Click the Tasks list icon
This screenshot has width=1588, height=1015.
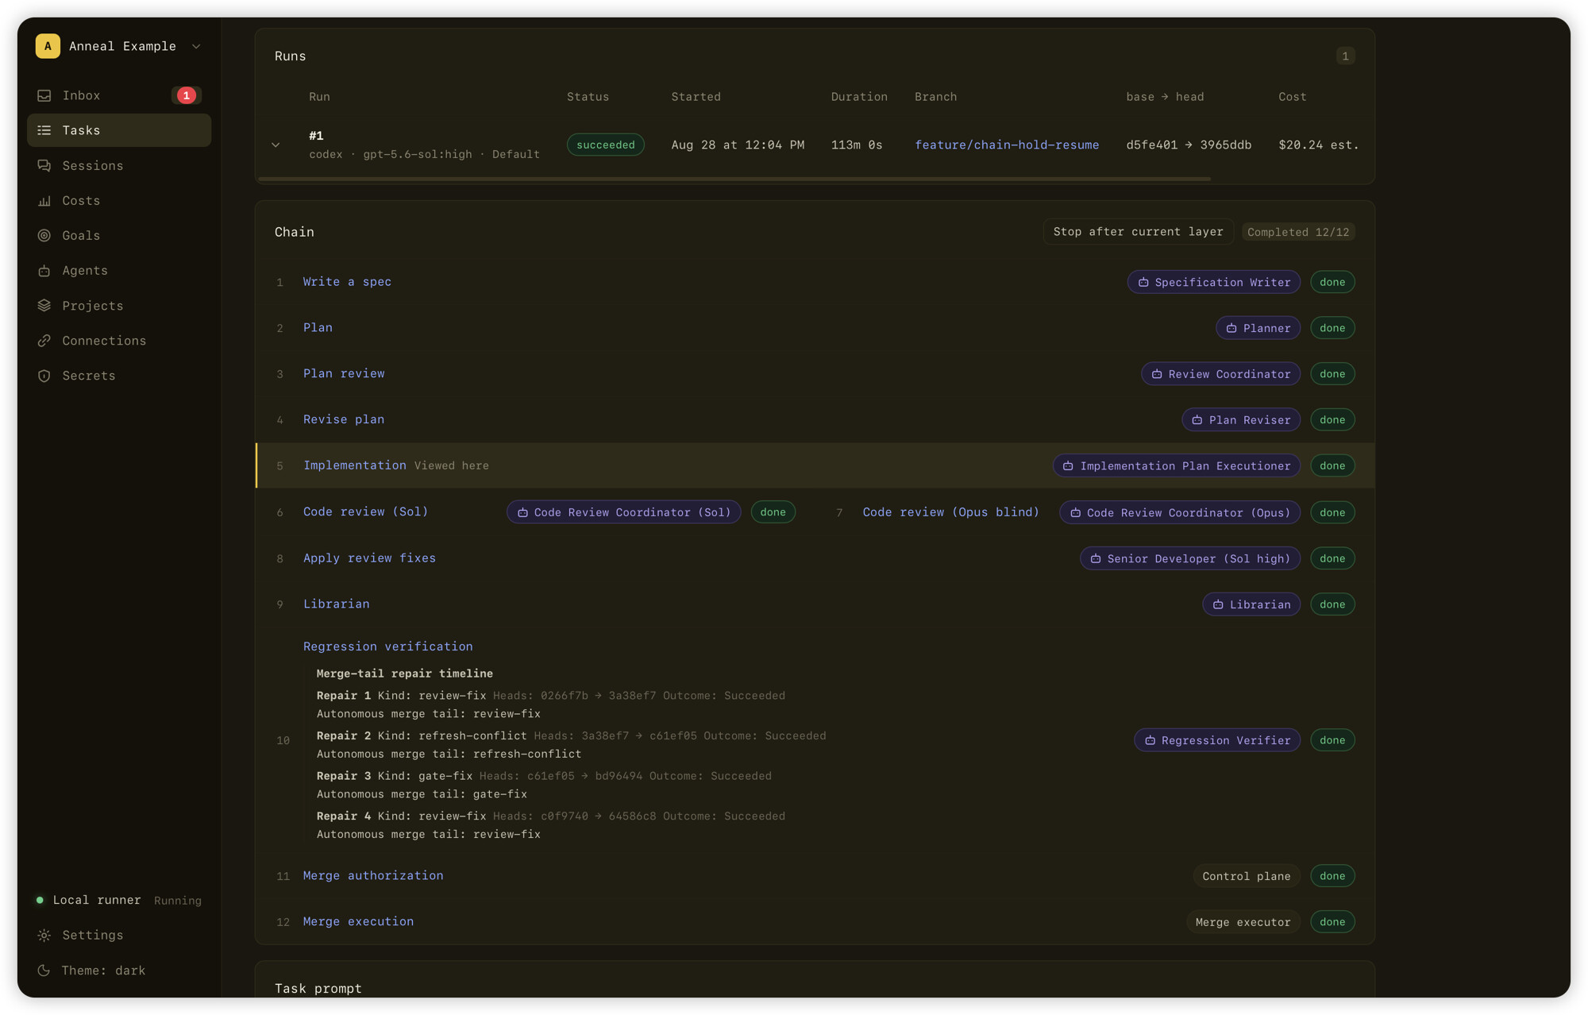click(x=44, y=130)
